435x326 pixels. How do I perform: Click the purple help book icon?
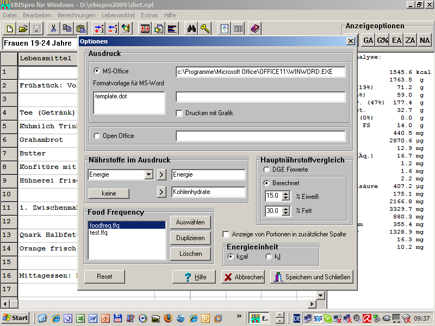pos(256,28)
